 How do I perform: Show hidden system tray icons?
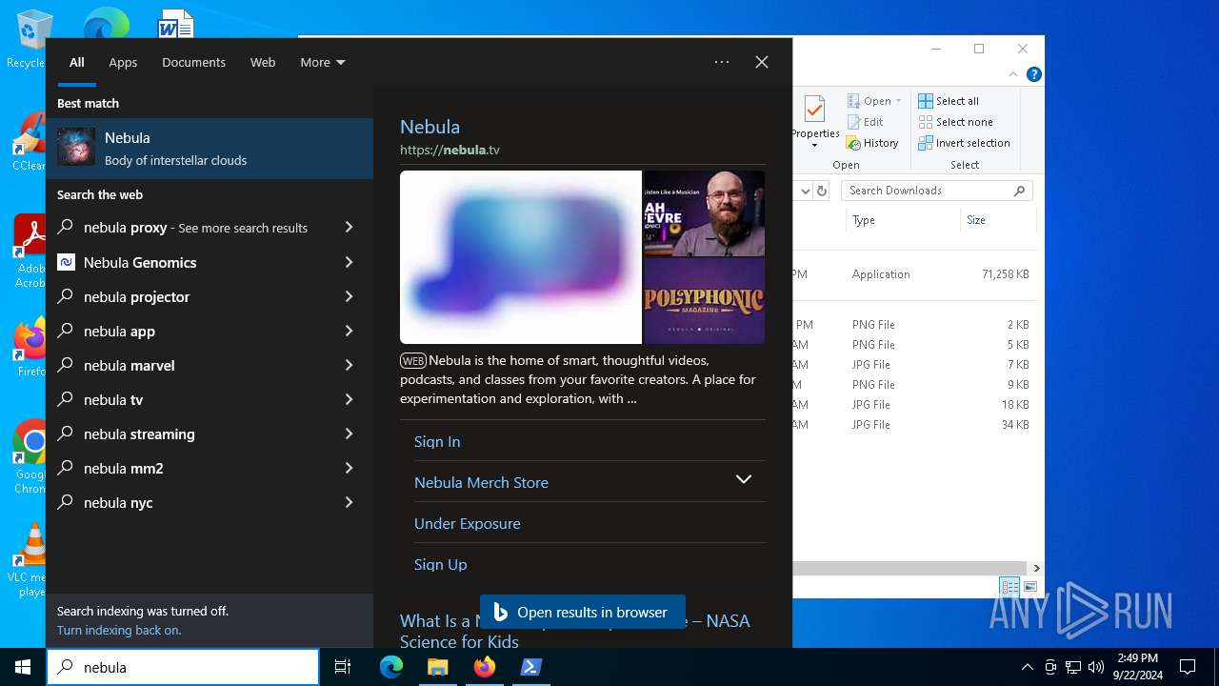pyautogui.click(x=1027, y=667)
